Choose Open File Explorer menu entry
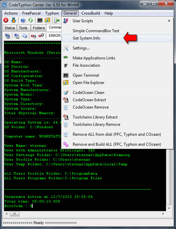176x229 pixels. [x=117, y=83]
